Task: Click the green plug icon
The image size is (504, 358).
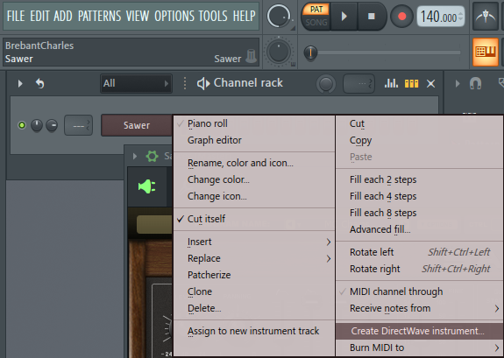Action: point(147,186)
